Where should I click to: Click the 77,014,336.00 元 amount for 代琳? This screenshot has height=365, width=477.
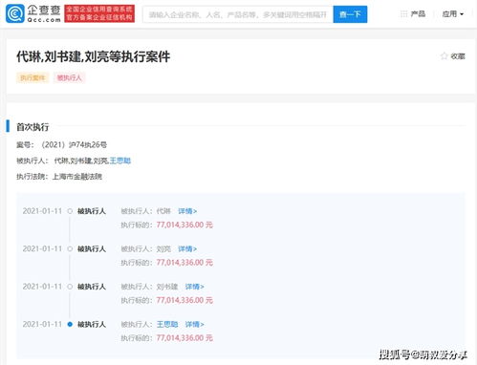tap(184, 225)
